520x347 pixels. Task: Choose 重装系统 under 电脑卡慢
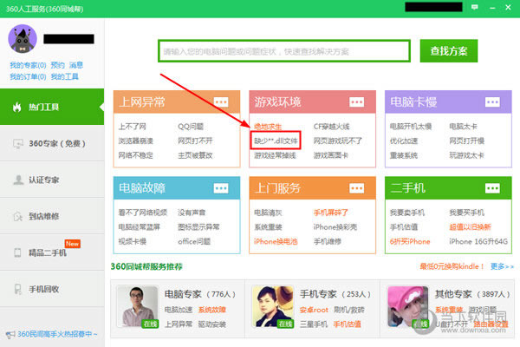coord(404,155)
